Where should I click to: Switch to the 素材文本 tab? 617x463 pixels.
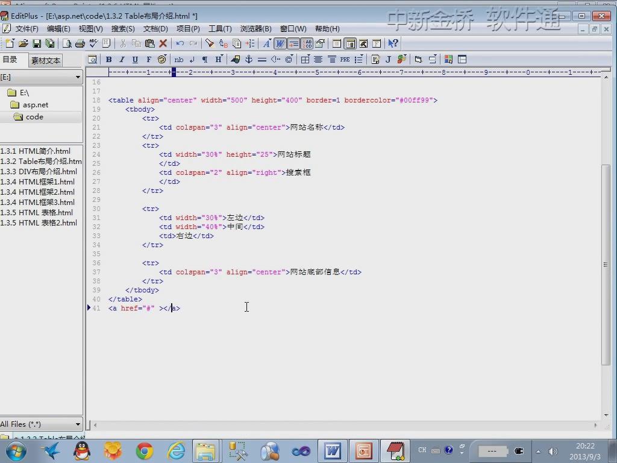pyautogui.click(x=46, y=61)
